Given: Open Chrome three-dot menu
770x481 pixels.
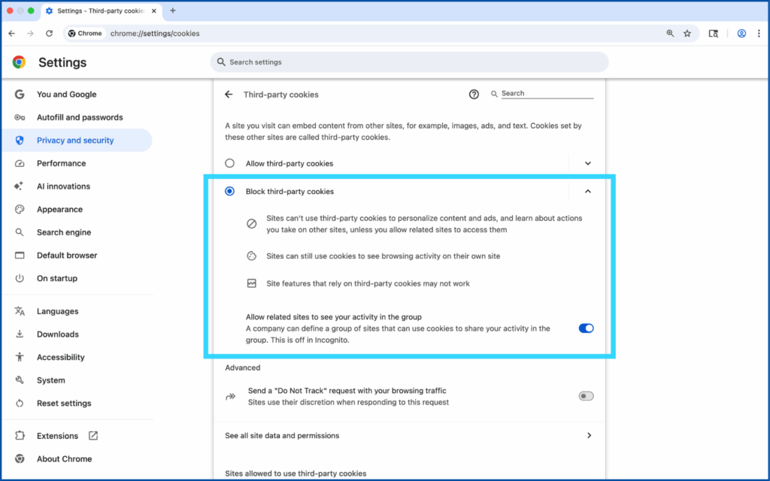Looking at the screenshot, I should [759, 33].
